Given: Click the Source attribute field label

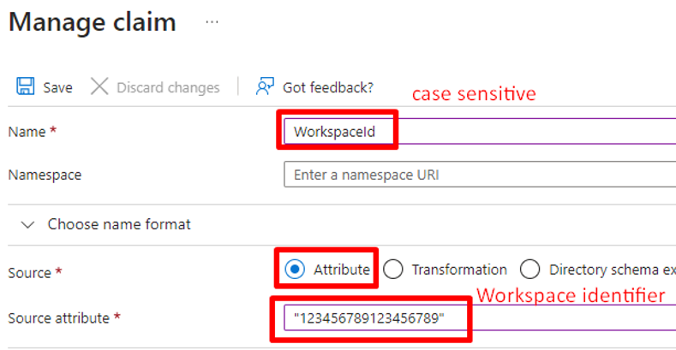Looking at the screenshot, I should (x=58, y=318).
